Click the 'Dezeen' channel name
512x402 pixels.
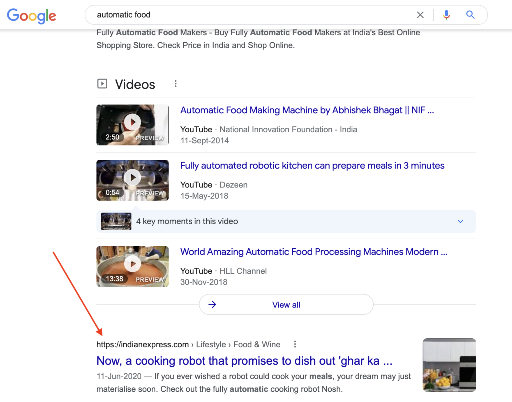click(x=234, y=185)
